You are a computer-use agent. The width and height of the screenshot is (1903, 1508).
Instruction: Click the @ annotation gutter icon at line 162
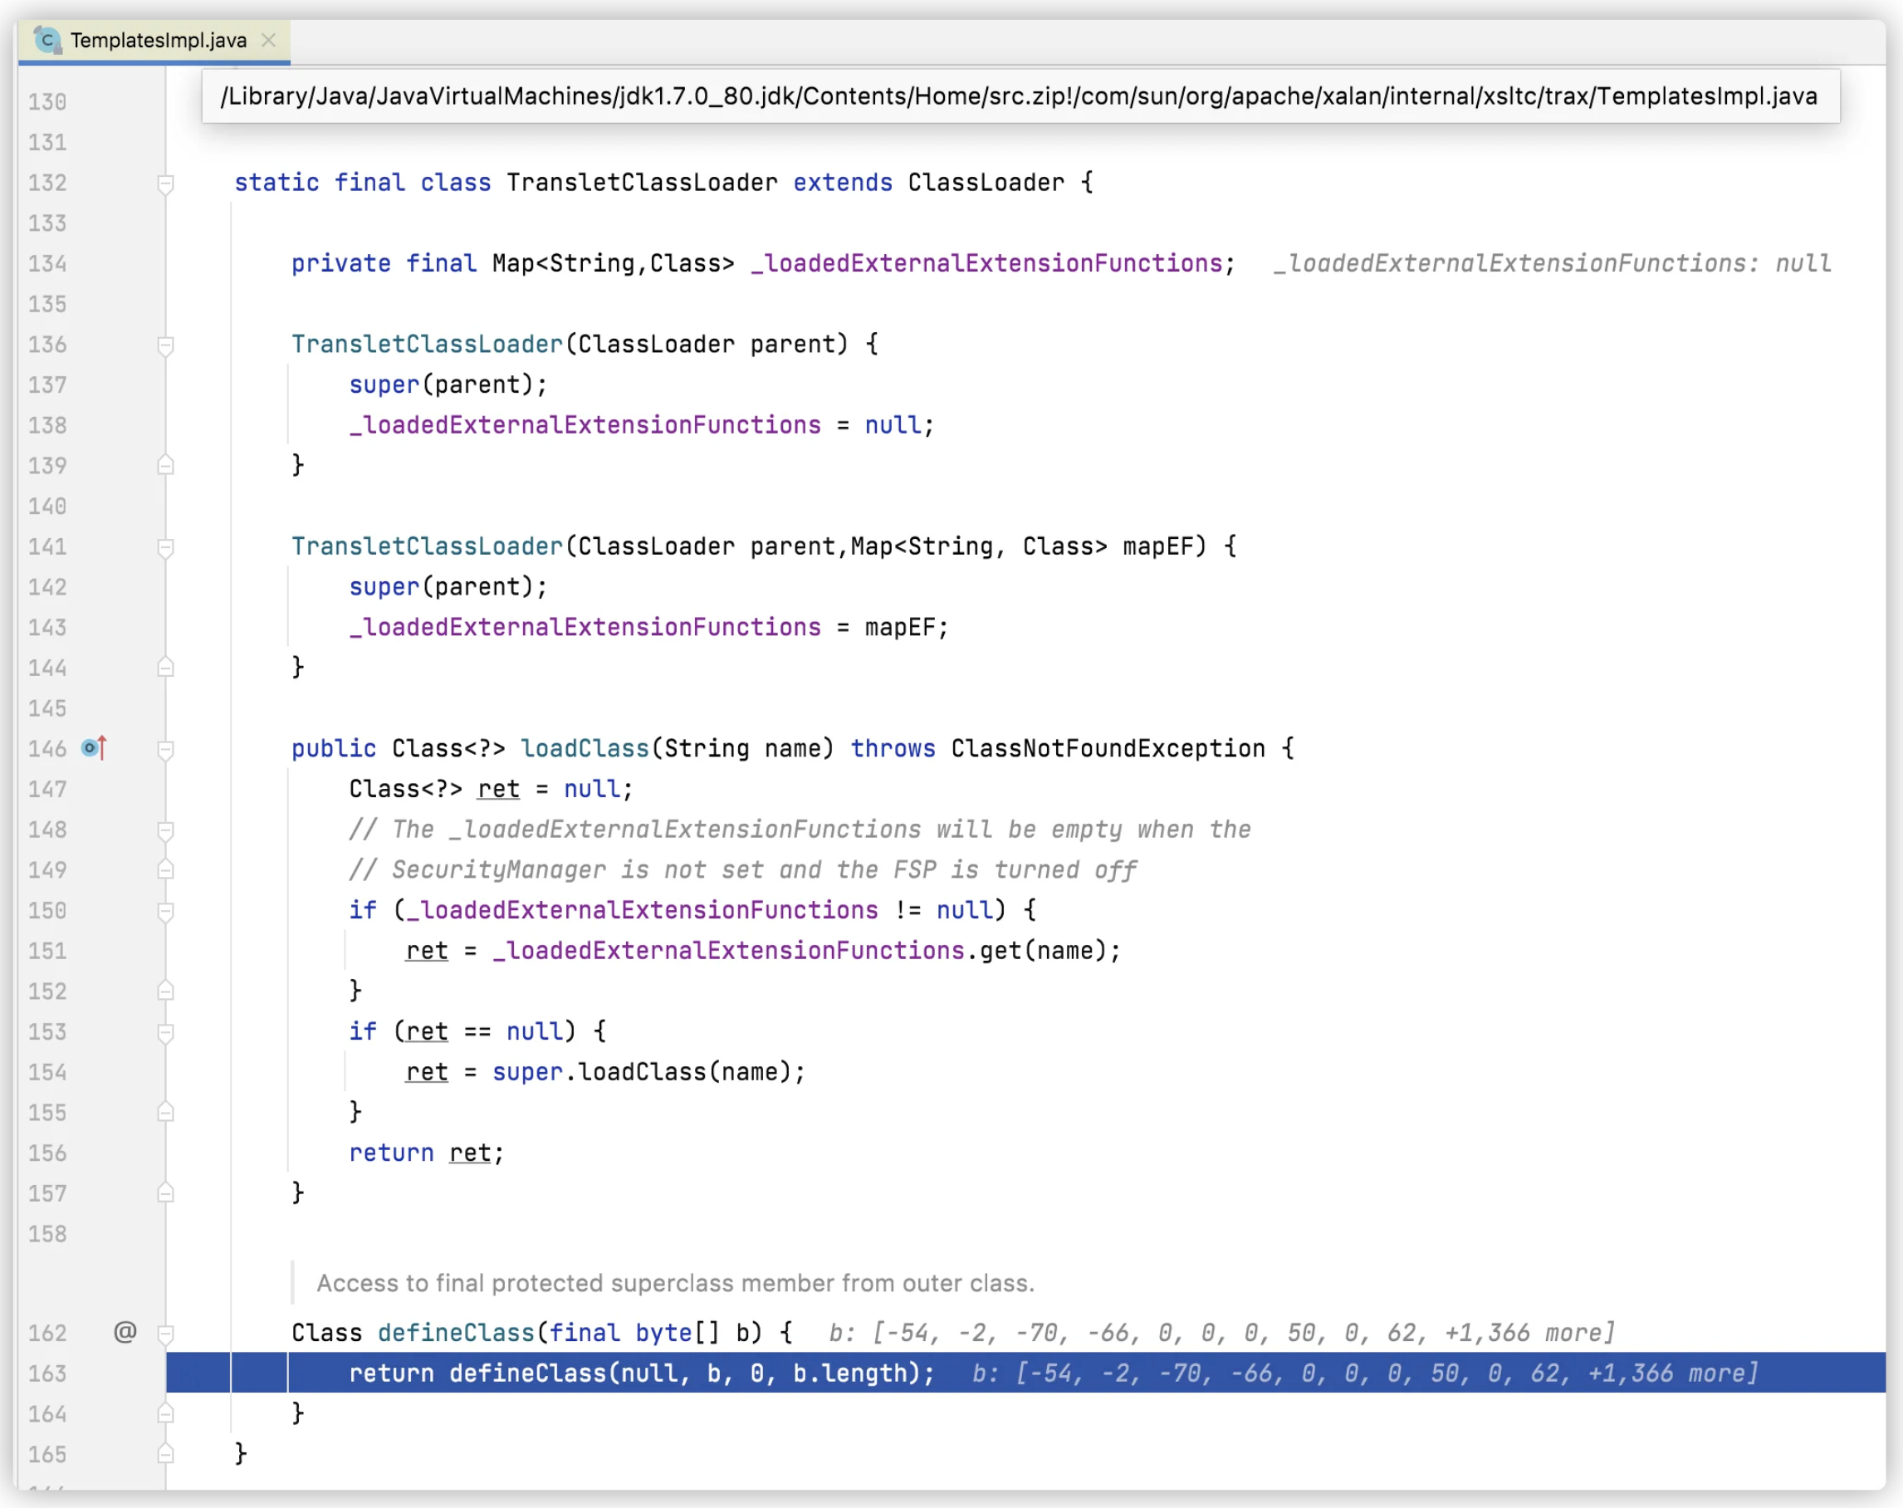pos(125,1331)
